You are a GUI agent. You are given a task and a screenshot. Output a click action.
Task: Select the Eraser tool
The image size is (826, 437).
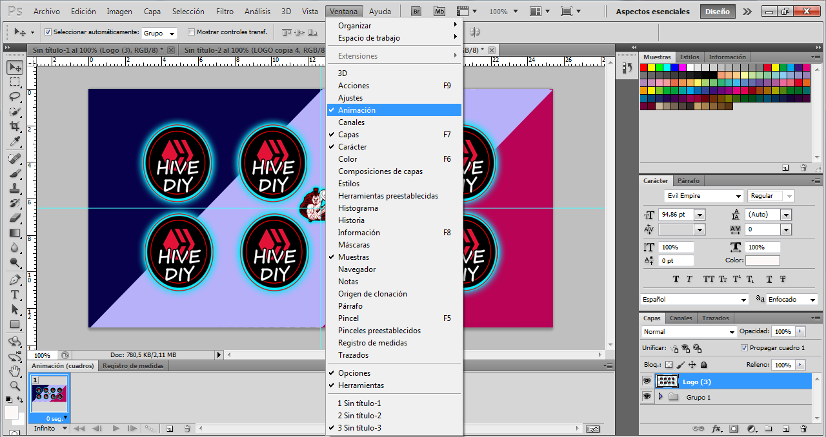point(15,218)
